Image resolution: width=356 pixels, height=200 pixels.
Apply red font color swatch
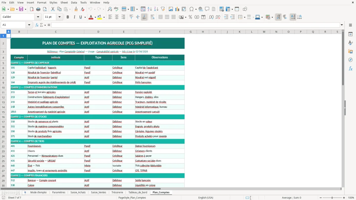point(90,17)
